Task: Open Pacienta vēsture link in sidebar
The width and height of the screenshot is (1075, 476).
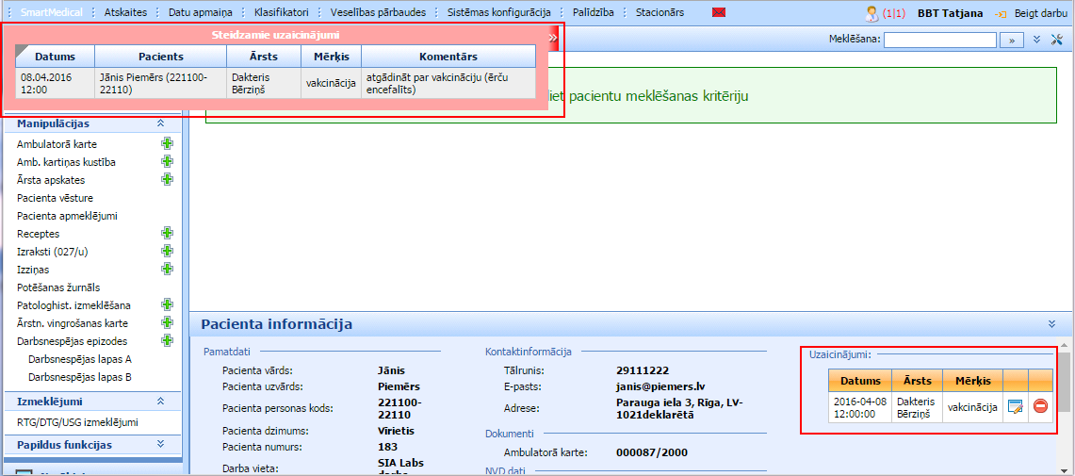Action: 55,198
